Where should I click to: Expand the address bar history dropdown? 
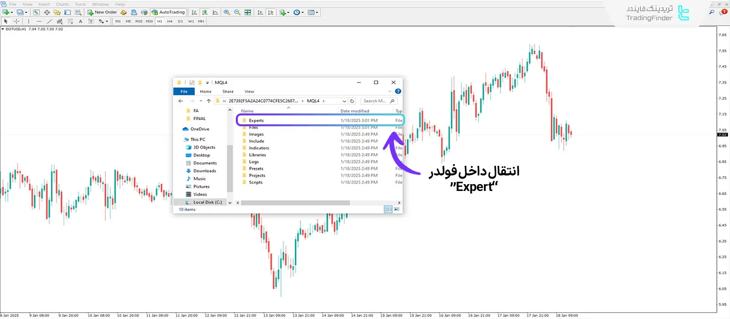344,101
